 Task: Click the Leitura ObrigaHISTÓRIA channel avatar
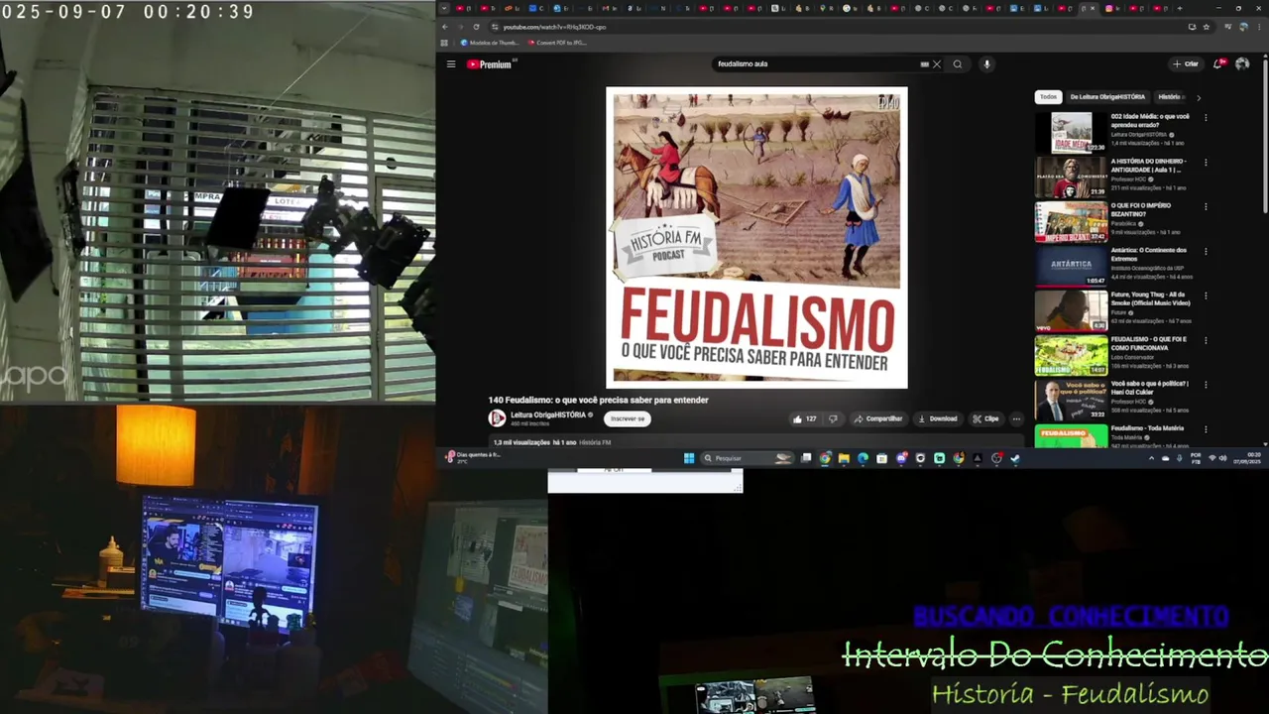click(497, 418)
